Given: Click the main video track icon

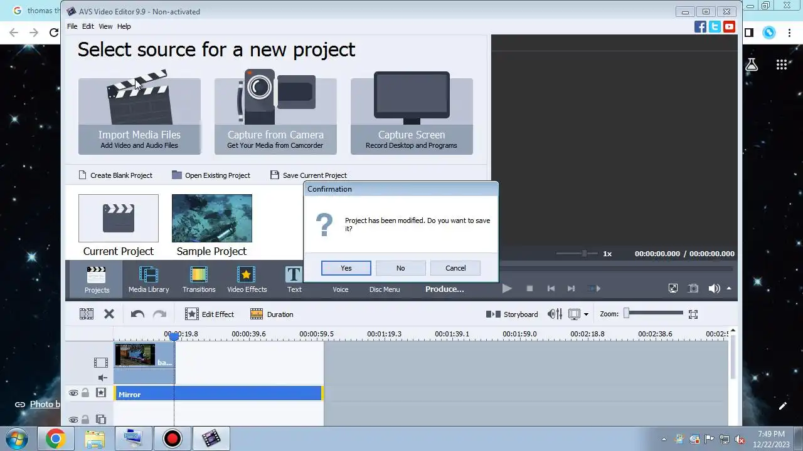Looking at the screenshot, I should [x=101, y=362].
